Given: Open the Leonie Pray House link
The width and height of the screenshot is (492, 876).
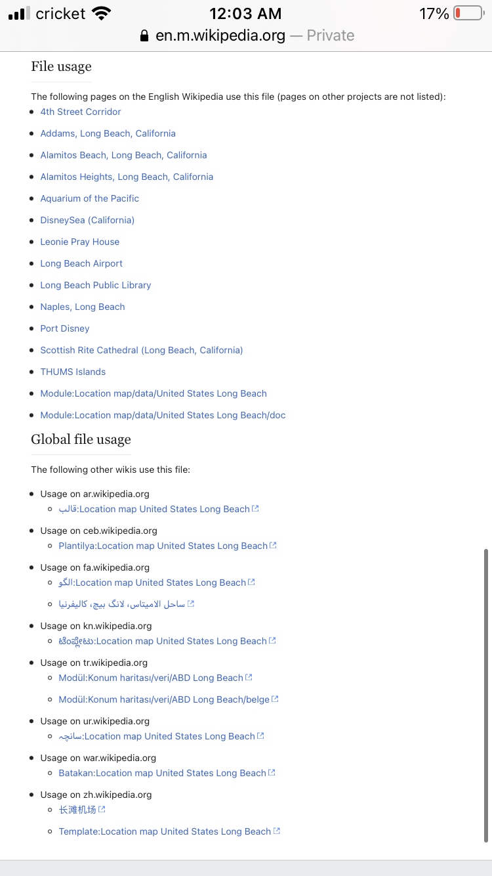Looking at the screenshot, I should (80, 242).
